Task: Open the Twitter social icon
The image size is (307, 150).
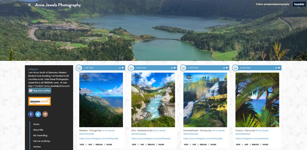Action: pos(38,114)
